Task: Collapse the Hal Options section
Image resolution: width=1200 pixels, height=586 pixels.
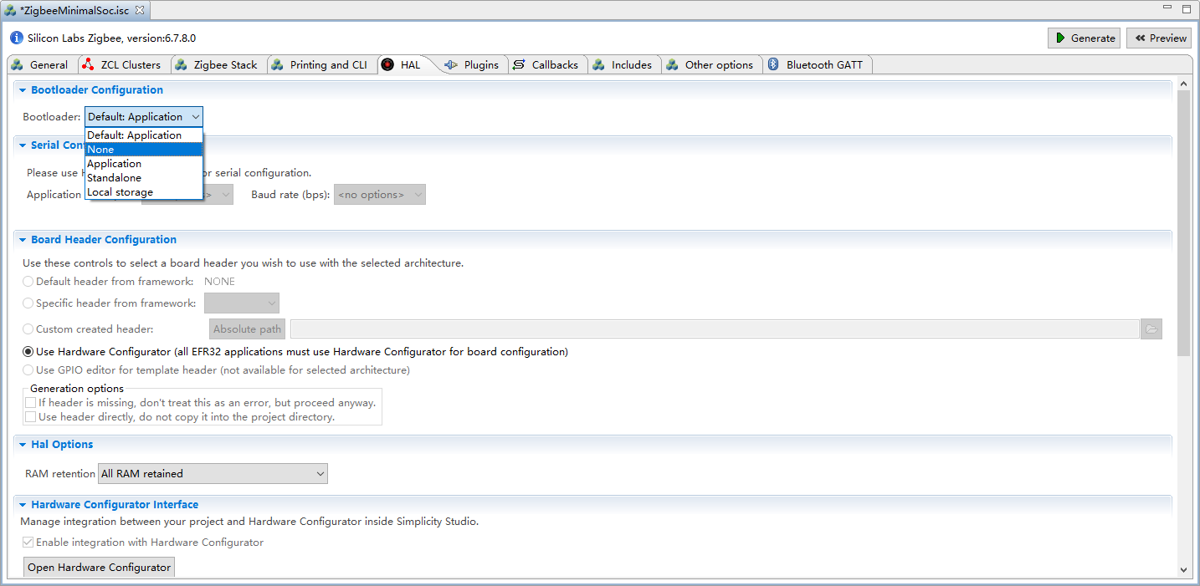Action: [23, 445]
